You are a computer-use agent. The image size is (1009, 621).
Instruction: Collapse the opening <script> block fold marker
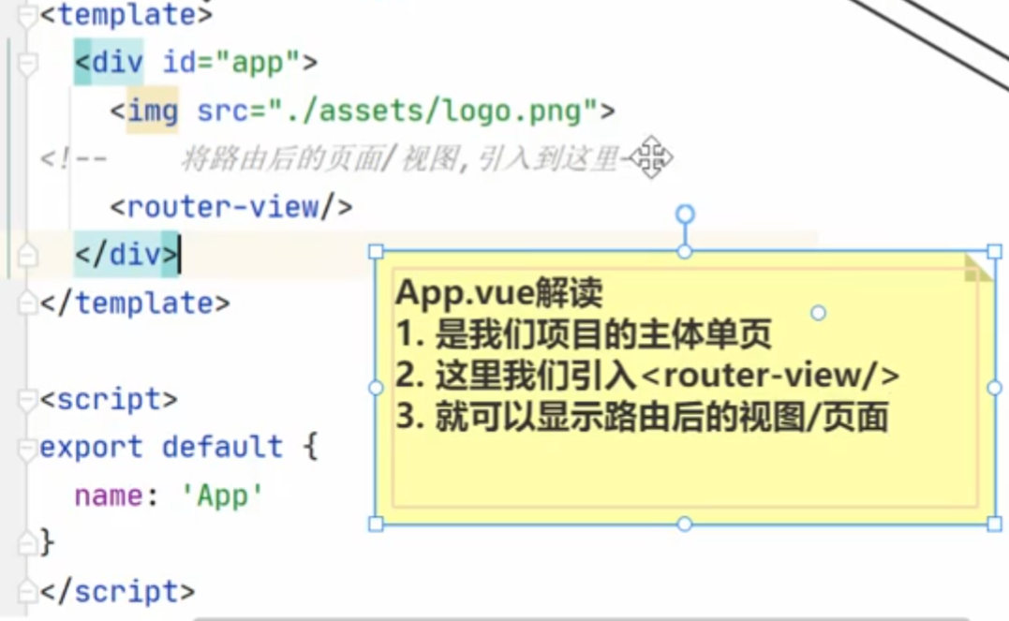(27, 401)
